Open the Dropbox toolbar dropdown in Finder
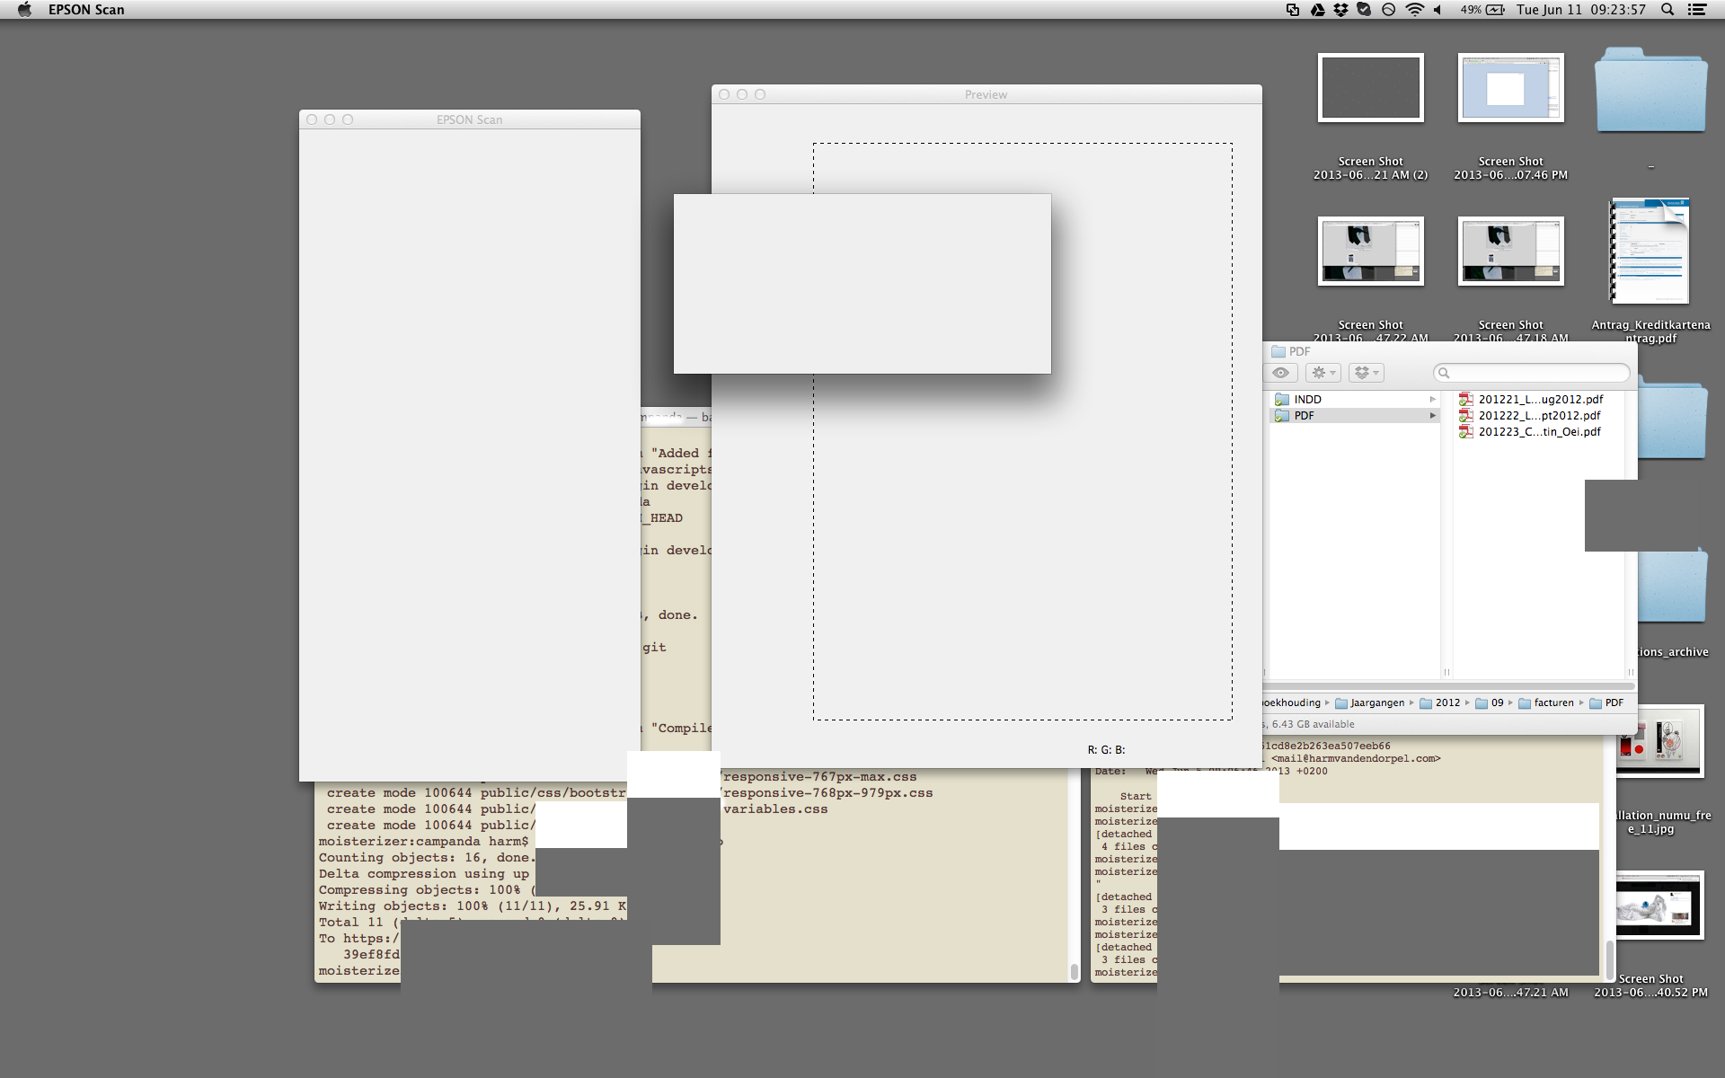 1366,373
